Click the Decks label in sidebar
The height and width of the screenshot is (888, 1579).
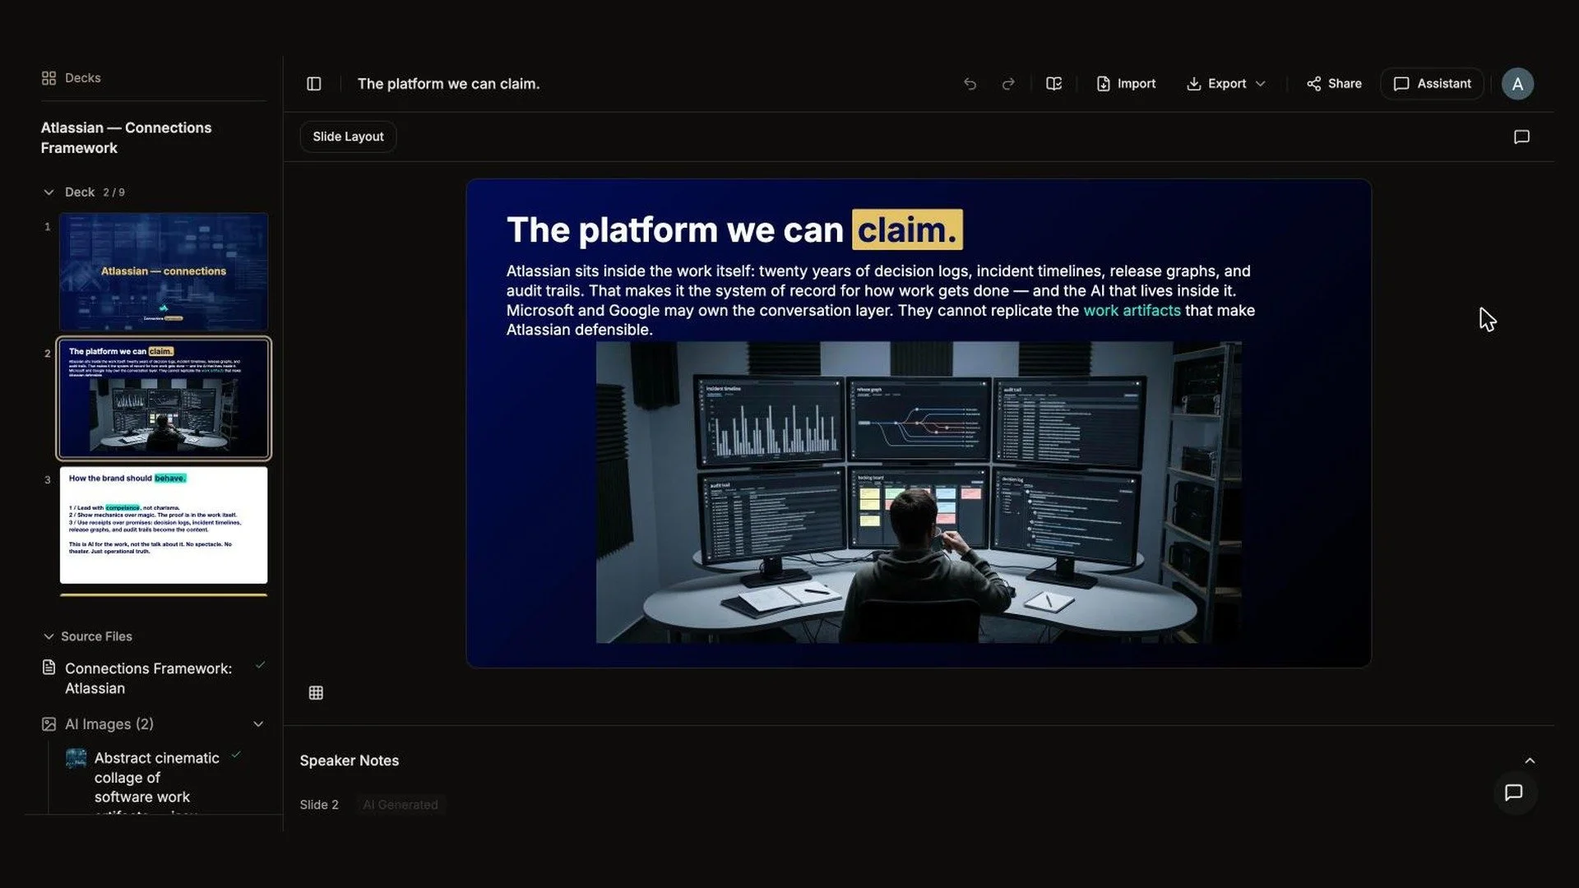click(82, 78)
